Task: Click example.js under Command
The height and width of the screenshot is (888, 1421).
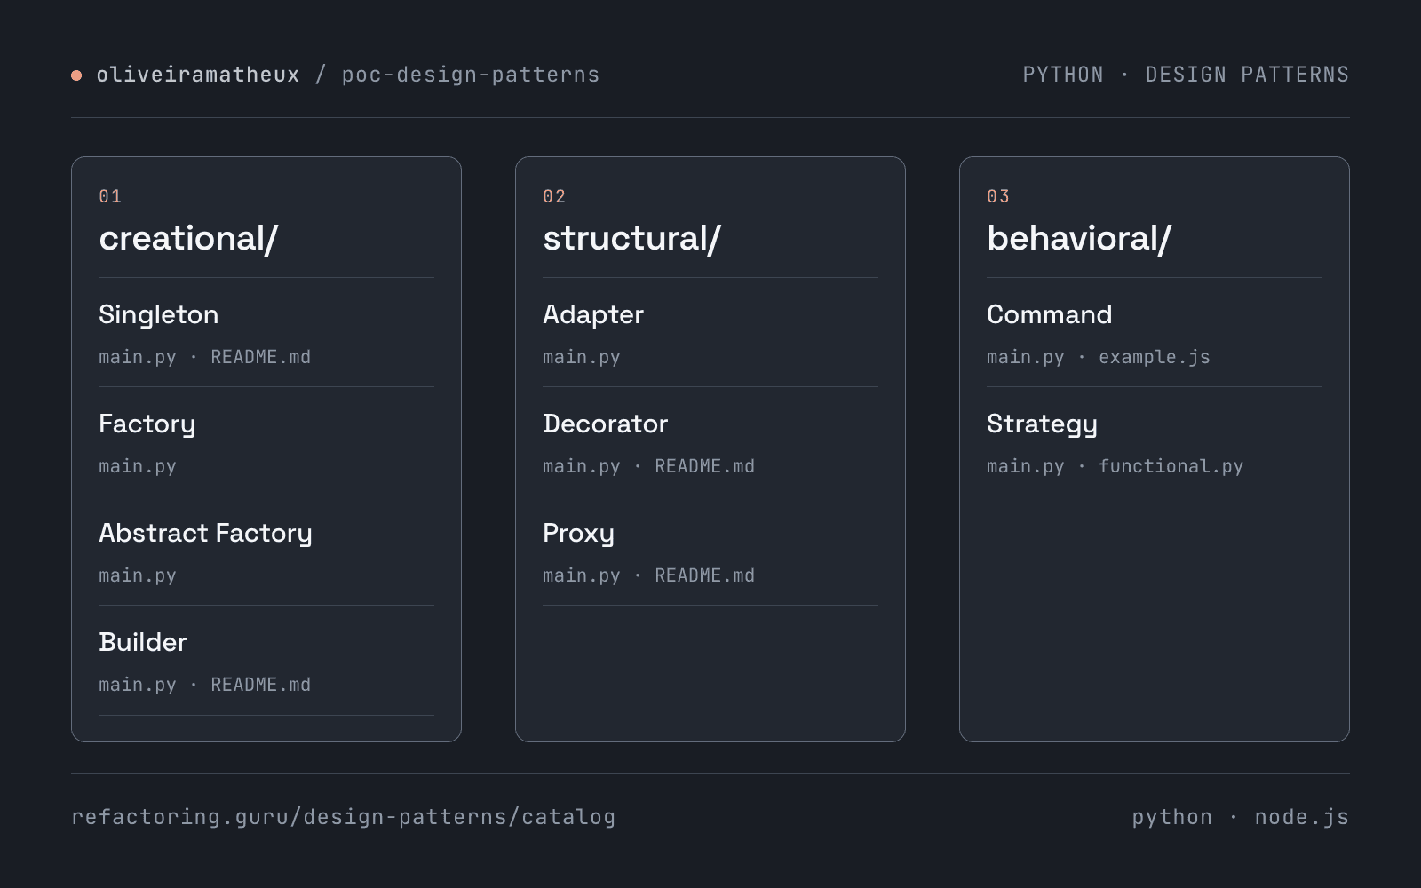Action: (x=1155, y=357)
